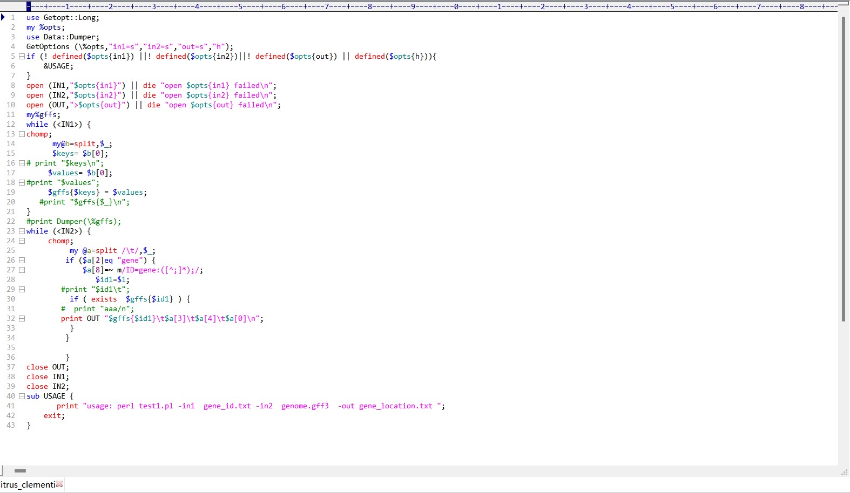Viewport: 850px width, 493px height.
Task: Toggle fold marker at line 27
Action: pyautogui.click(x=22, y=270)
